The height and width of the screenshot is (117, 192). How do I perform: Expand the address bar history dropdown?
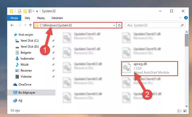(114, 25)
